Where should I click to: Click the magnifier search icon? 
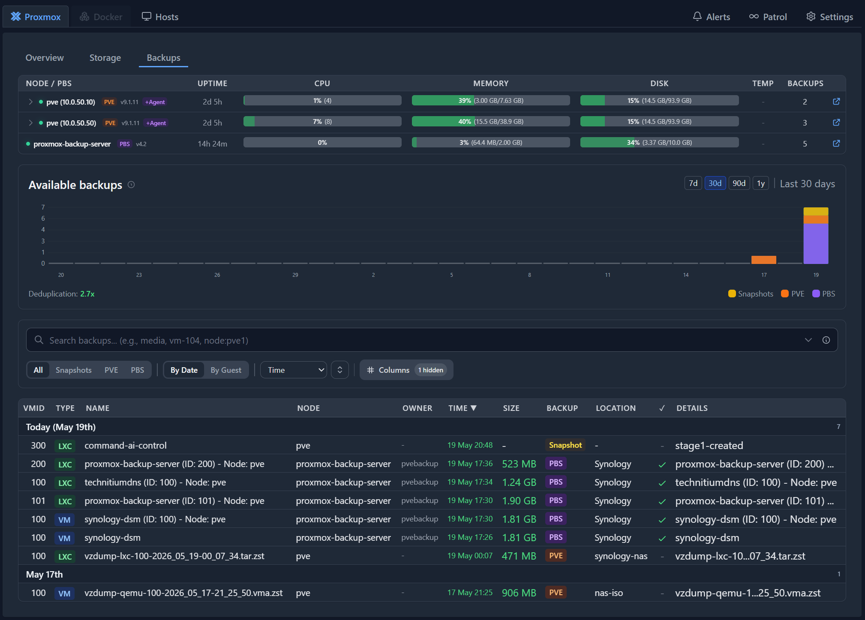[x=39, y=340]
